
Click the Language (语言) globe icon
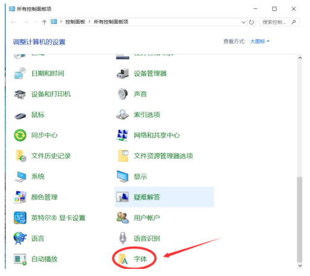(x=20, y=238)
